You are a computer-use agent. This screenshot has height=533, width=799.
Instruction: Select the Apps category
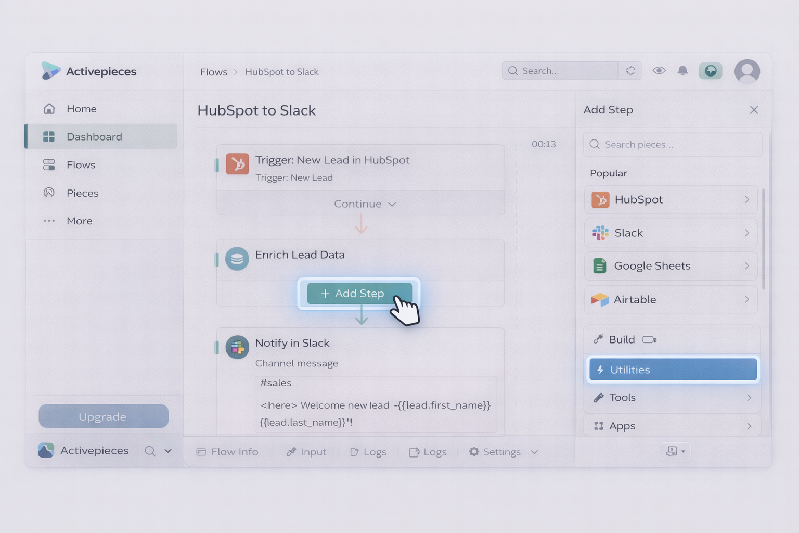pyautogui.click(x=672, y=426)
